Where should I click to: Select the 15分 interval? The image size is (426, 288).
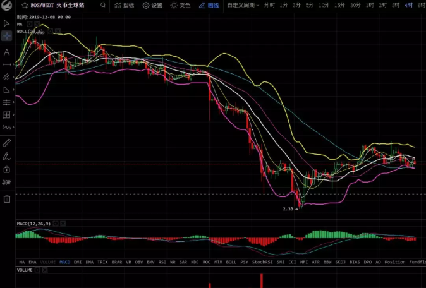(x=339, y=5)
